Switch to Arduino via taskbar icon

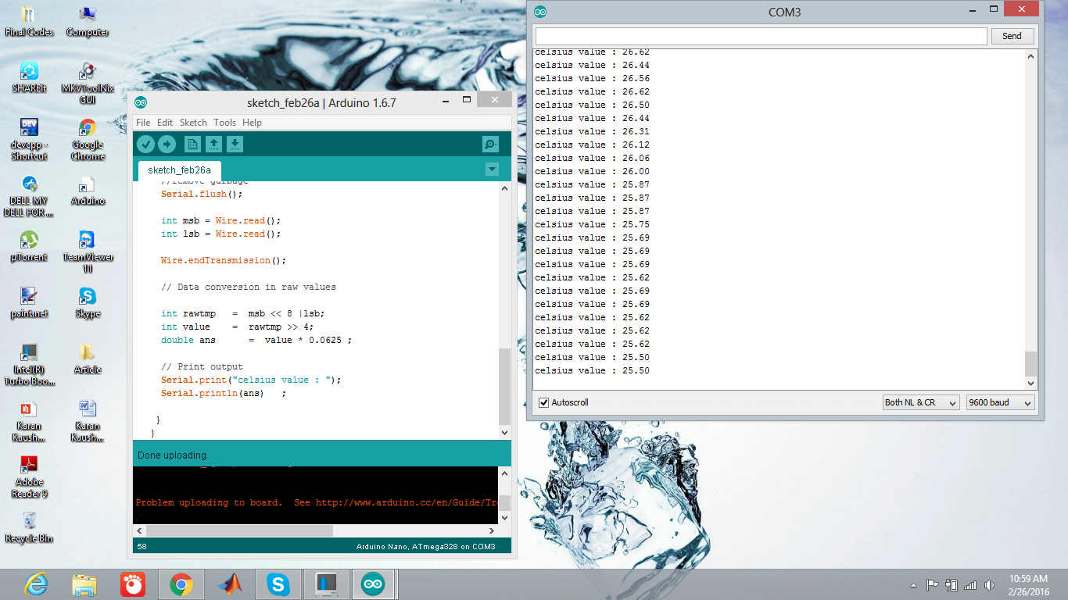[374, 584]
